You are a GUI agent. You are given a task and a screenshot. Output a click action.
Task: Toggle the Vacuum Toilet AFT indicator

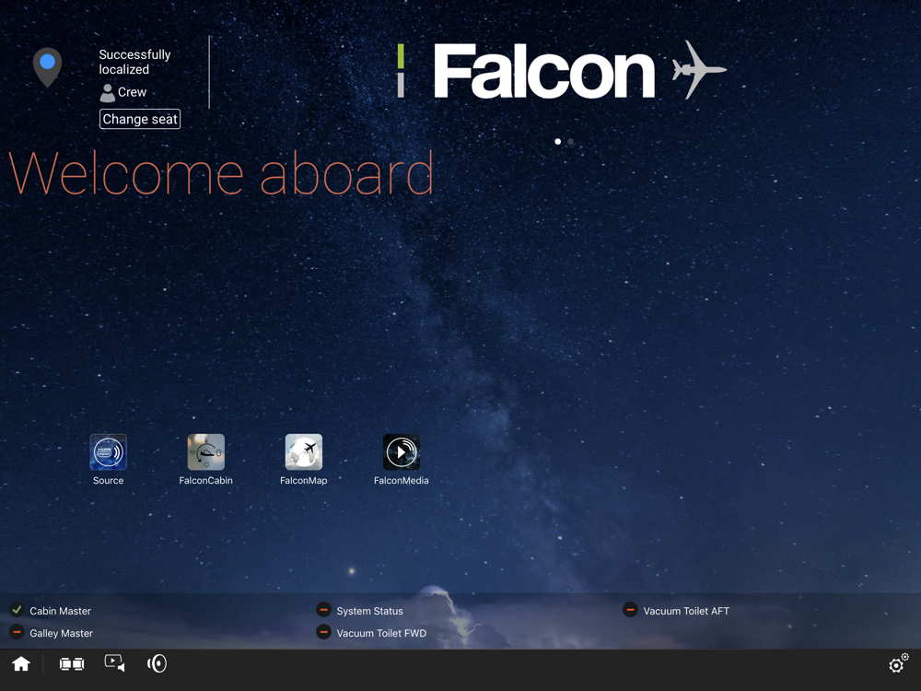pyautogui.click(x=630, y=610)
